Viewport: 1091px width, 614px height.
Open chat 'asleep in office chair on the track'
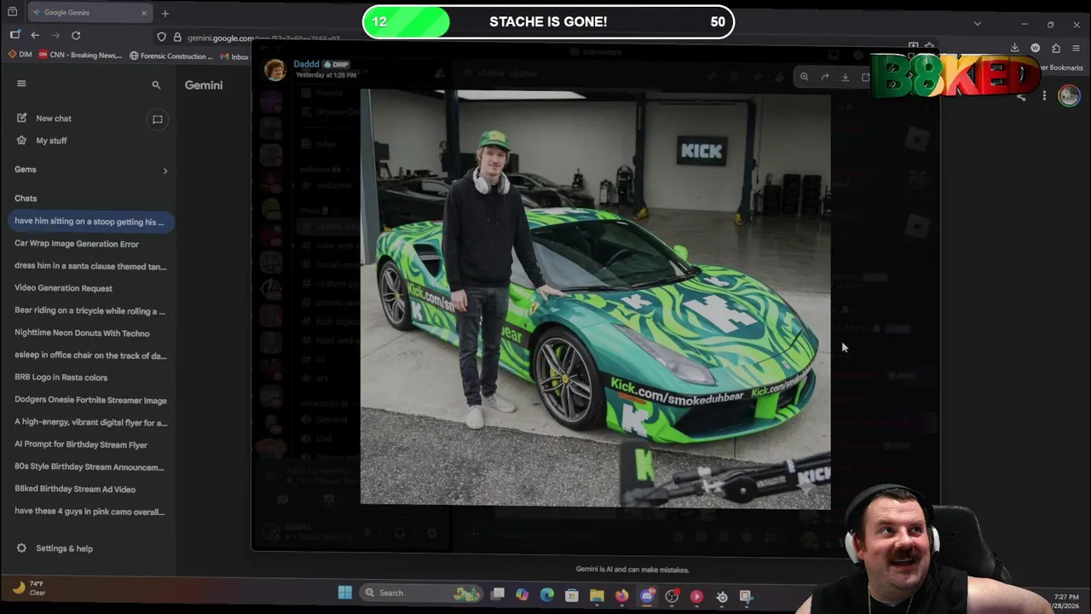pyautogui.click(x=91, y=356)
